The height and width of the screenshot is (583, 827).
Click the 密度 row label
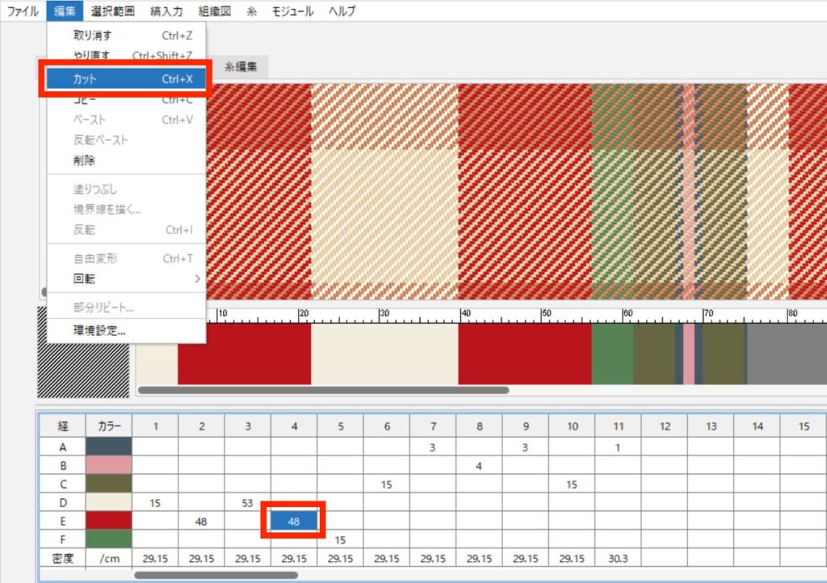63,558
